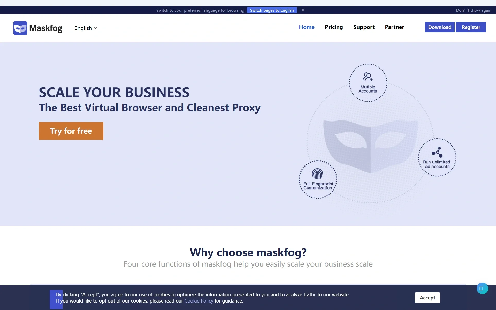
Task: Click the Full Fingerprint Customization icon
Action: point(318,180)
